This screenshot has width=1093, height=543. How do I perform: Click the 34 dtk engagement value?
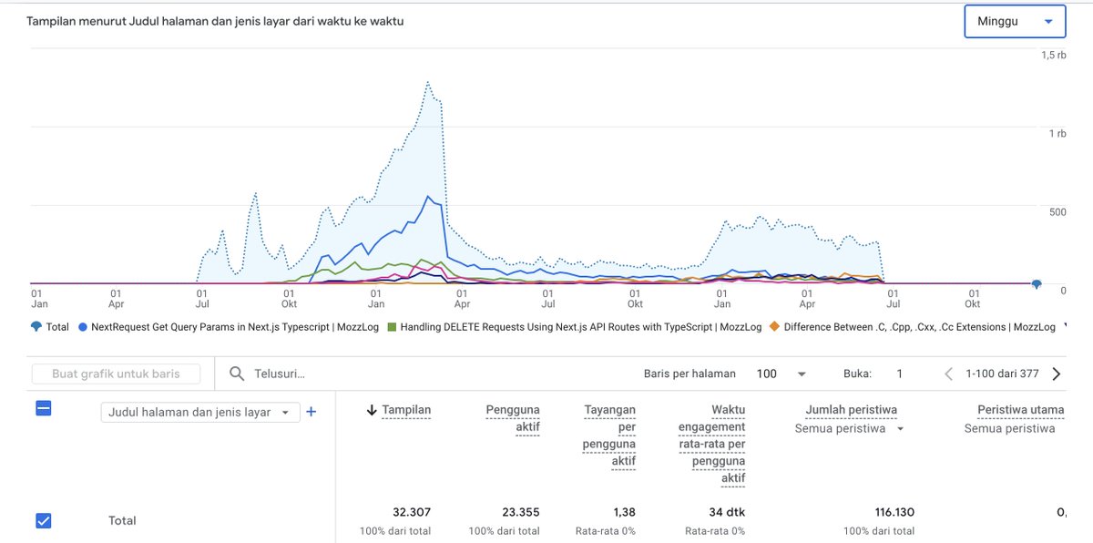pyautogui.click(x=727, y=512)
